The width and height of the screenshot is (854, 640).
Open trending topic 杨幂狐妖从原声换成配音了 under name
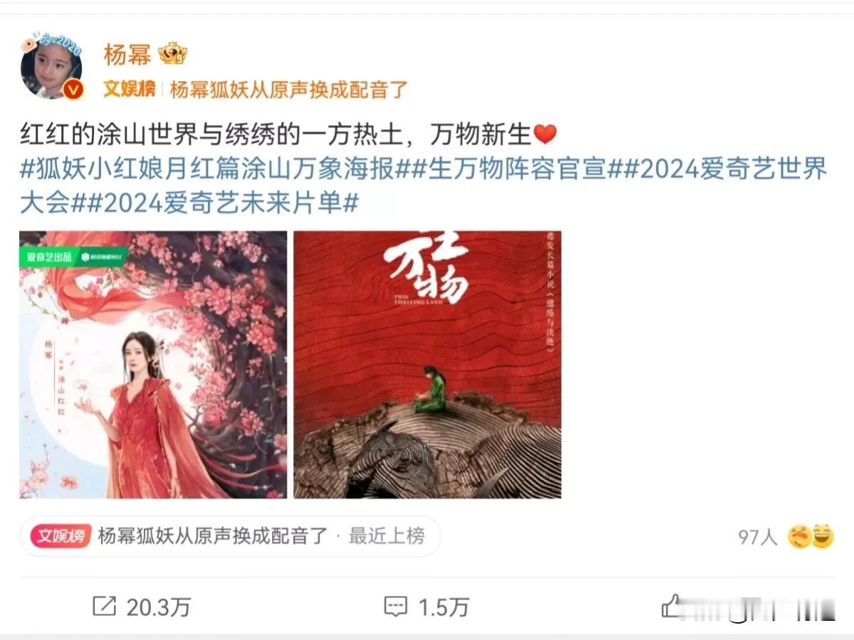click(x=289, y=90)
